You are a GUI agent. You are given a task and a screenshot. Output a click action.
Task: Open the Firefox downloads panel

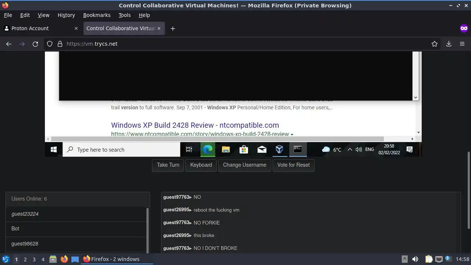(449, 44)
